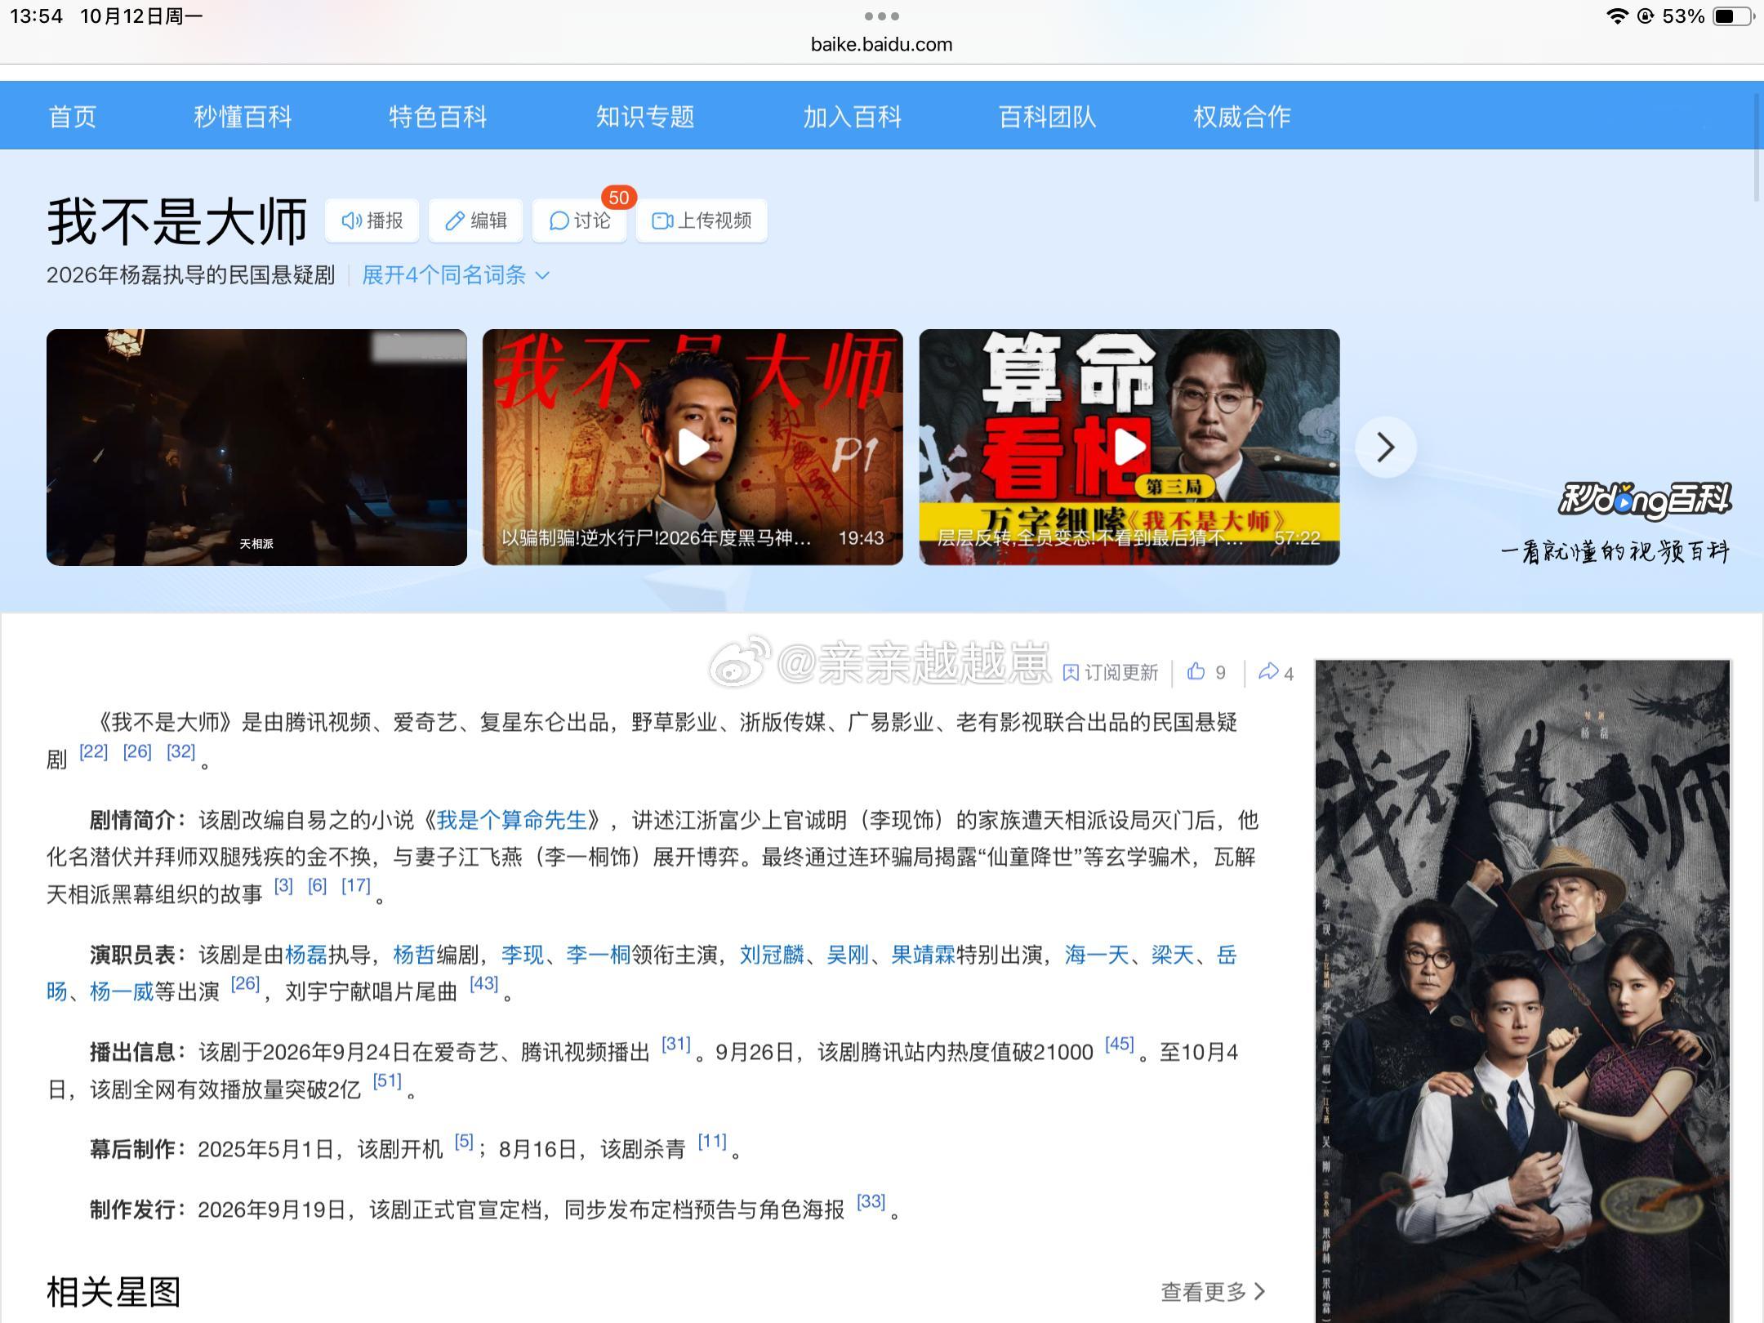This screenshot has width=1764, height=1323.
Task: Open the 李一桐 actress link
Action: pos(599,954)
